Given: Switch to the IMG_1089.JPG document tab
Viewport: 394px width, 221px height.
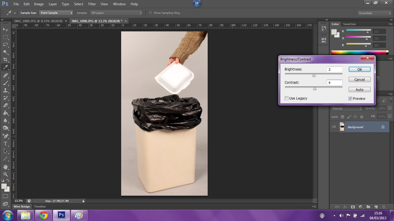Looking at the screenshot, I should [x=39, y=21].
